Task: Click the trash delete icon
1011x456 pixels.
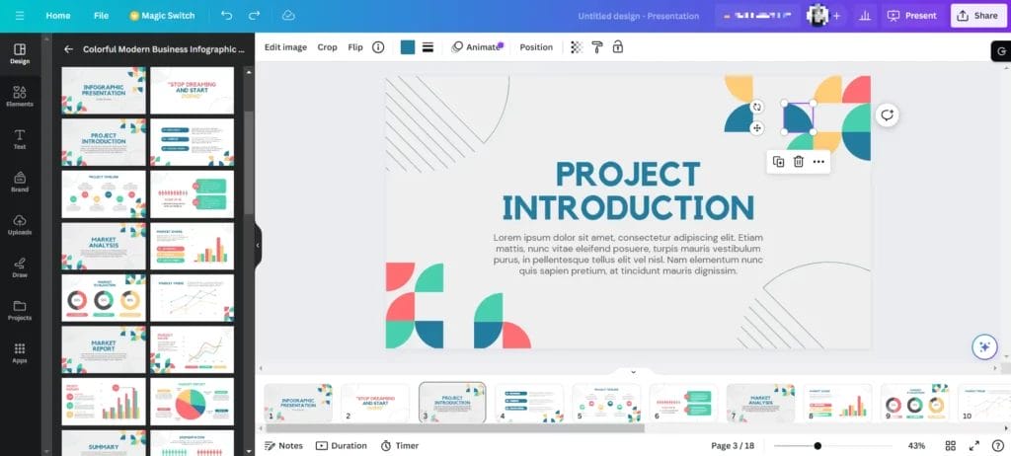Action: coord(798,161)
